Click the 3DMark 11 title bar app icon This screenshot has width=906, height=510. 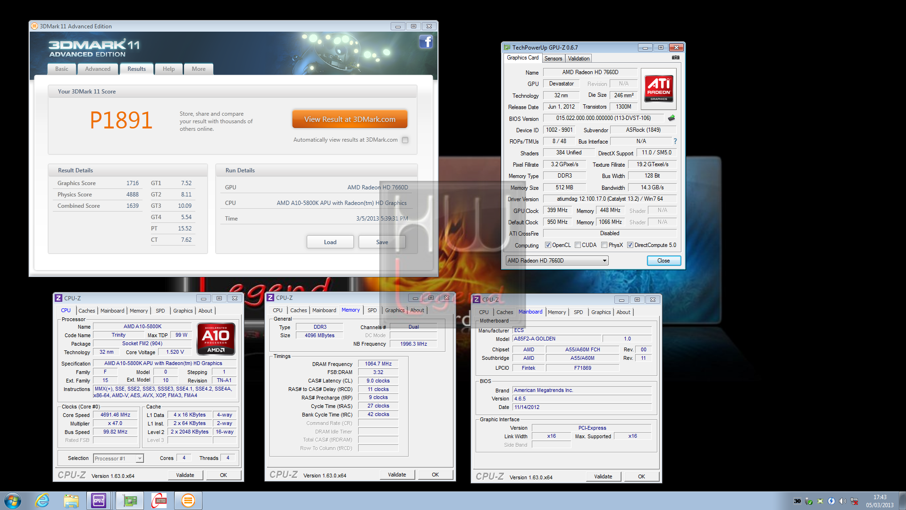(x=34, y=26)
